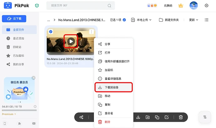216x128 pixels.
Task: Click move-to-folder icon in bottom bar
Action: 147,117
